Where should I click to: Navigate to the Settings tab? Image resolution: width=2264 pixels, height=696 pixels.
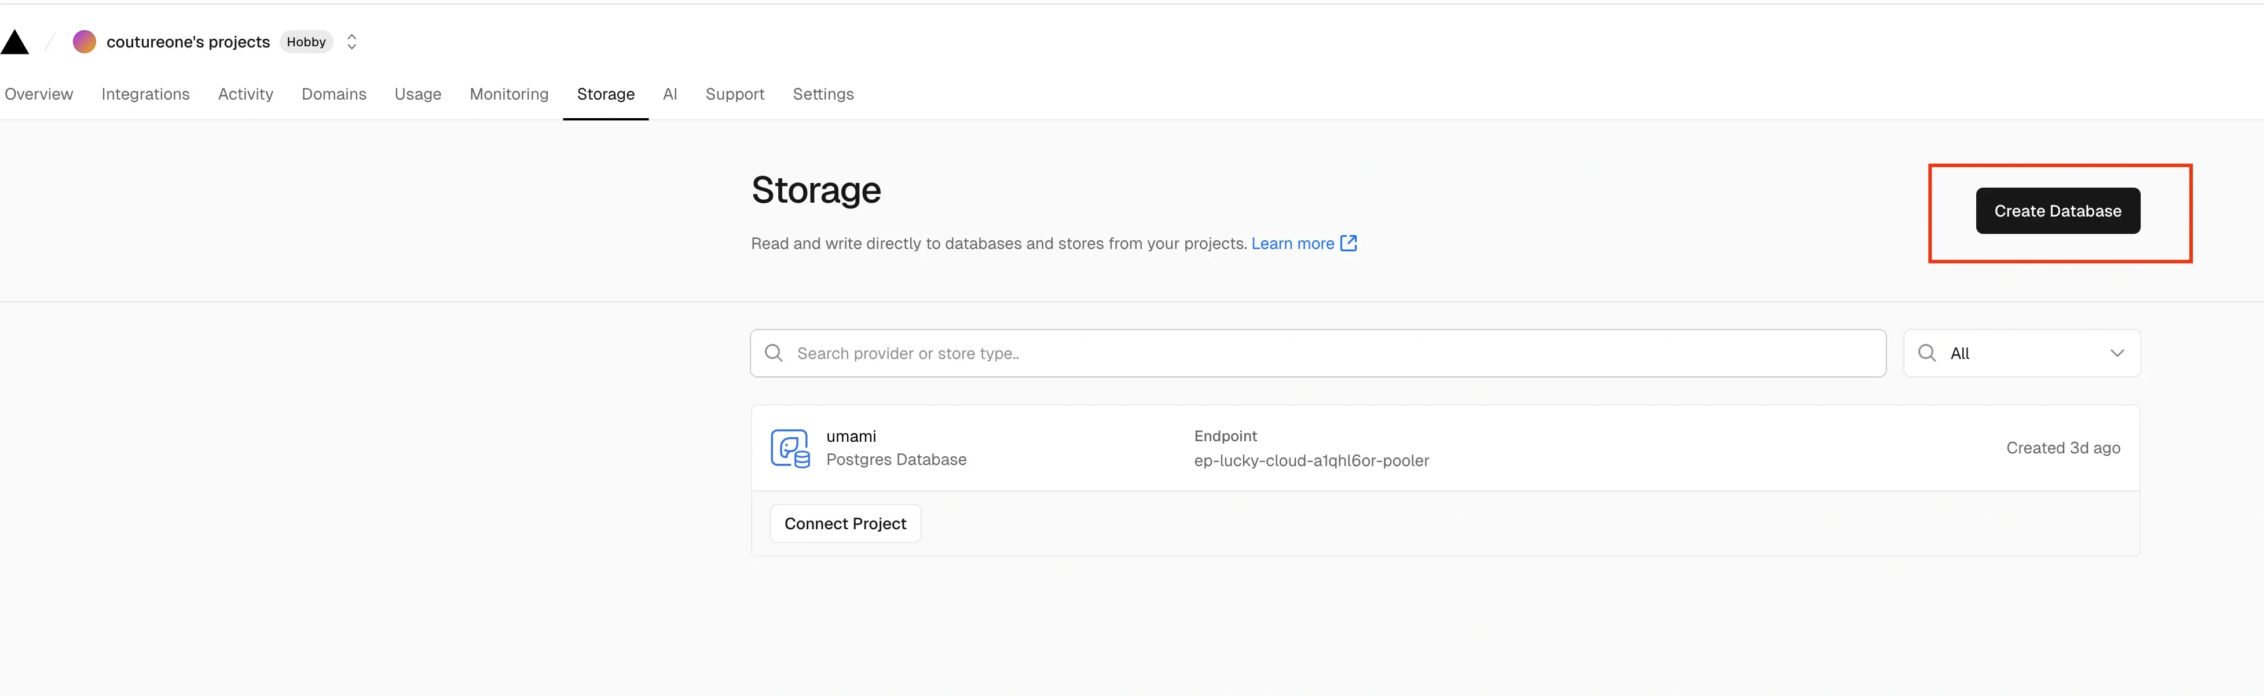[823, 94]
